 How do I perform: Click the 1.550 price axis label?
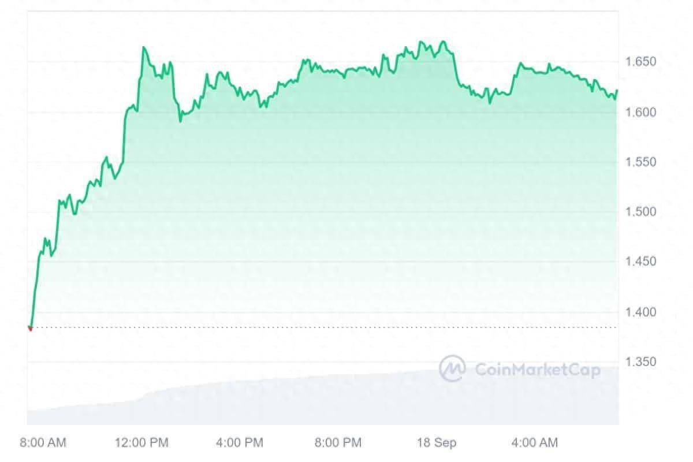click(x=642, y=162)
